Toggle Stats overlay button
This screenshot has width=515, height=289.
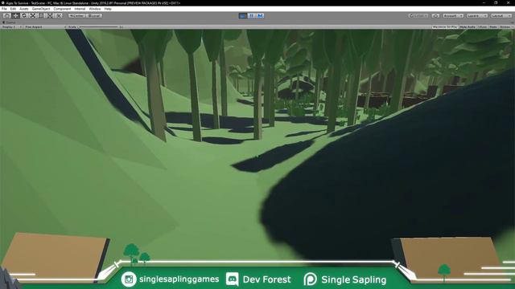point(493,26)
